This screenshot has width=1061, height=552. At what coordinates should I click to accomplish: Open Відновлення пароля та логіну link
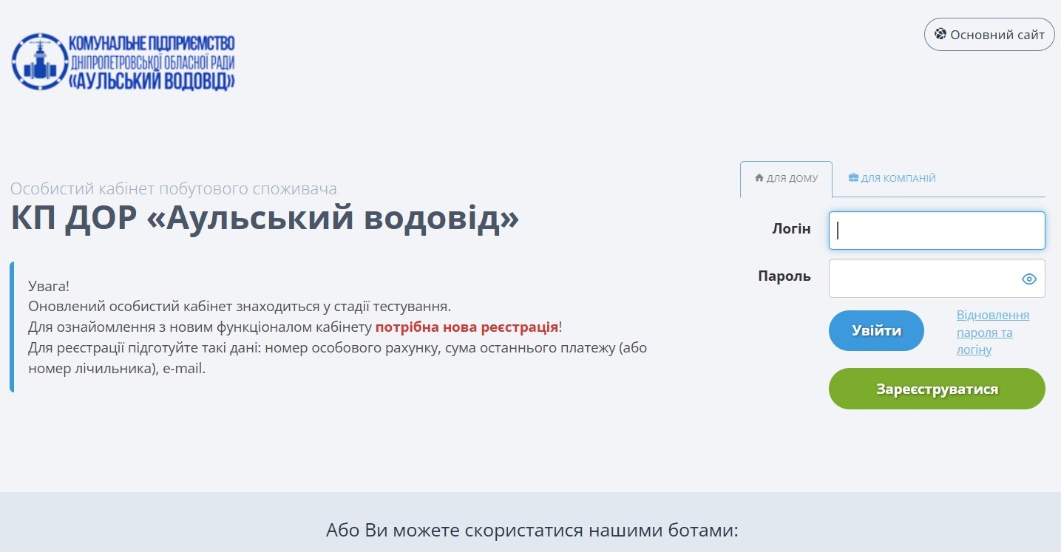993,333
